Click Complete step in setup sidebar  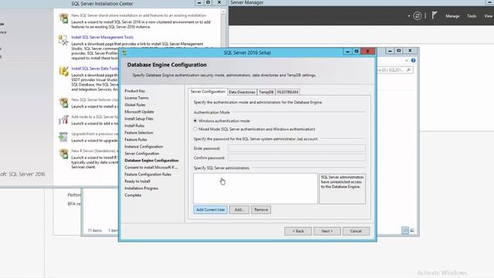[133, 195]
